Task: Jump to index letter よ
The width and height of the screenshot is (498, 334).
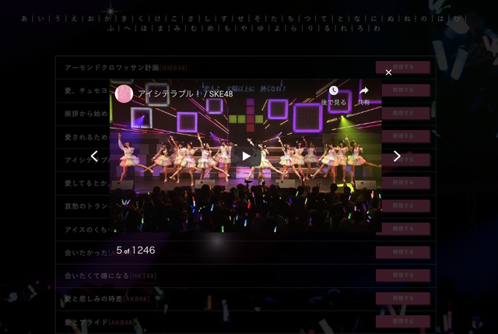Action: [x=277, y=28]
